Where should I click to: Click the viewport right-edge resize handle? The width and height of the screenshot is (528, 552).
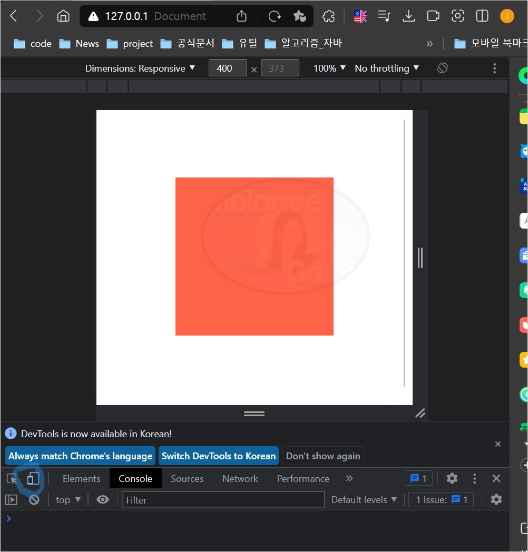tap(420, 258)
